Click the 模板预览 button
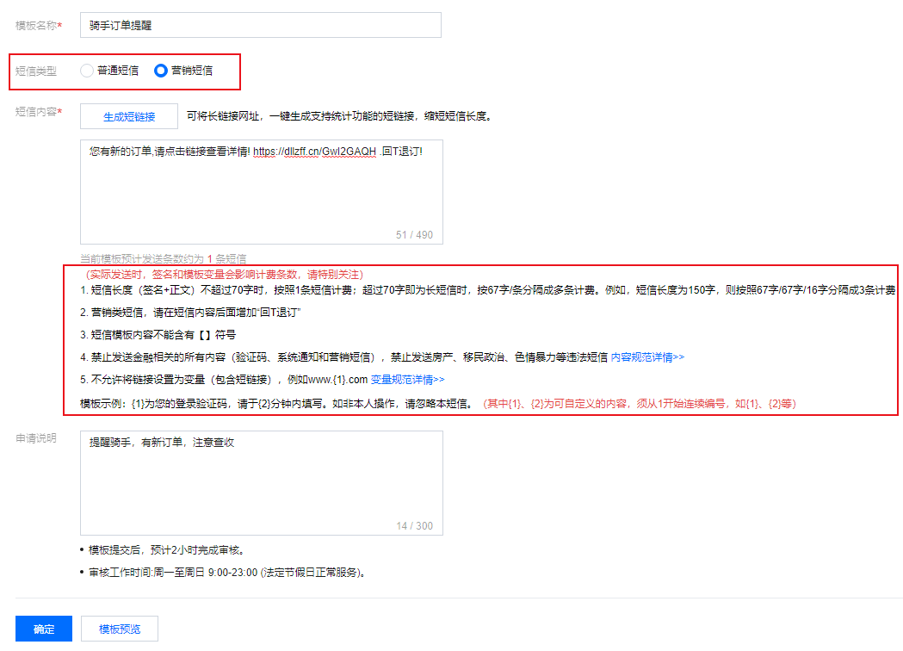Viewport: 903px width, 651px height. 119,629
